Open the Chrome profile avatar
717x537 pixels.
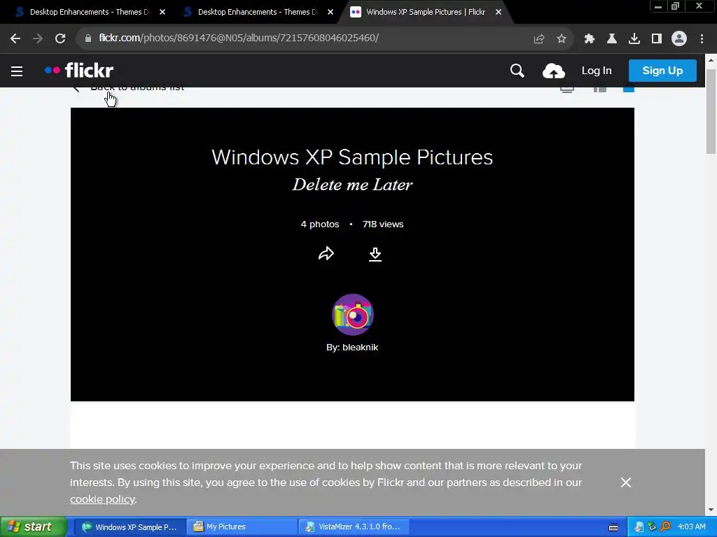[679, 39]
